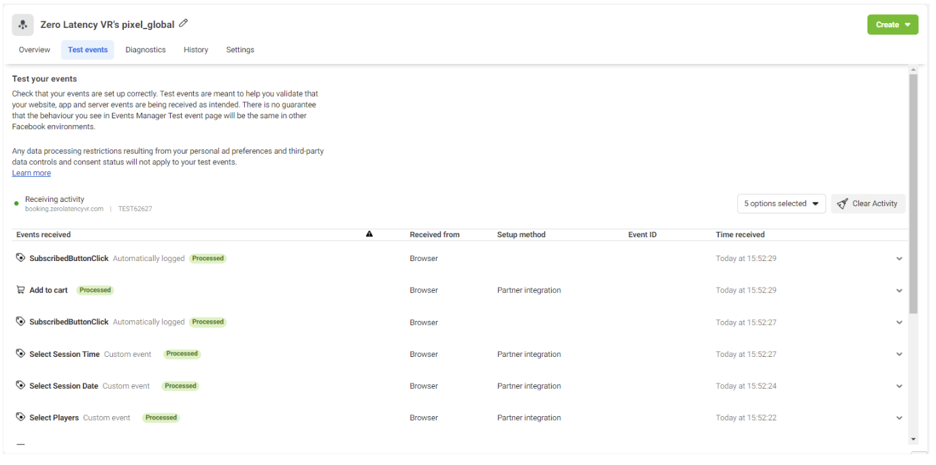This screenshot has height=465, width=936.
Task: Click the Test your events heading
Action: coord(45,79)
